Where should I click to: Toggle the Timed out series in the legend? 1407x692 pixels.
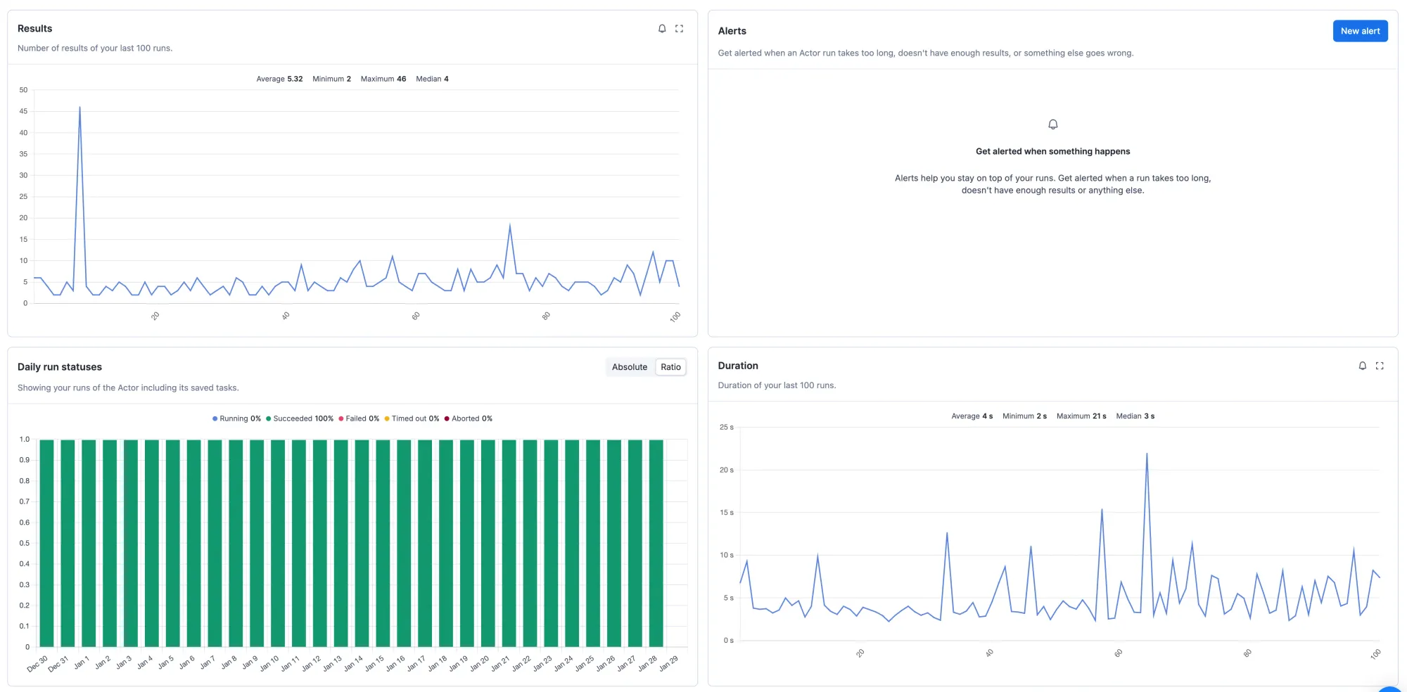tap(387, 418)
